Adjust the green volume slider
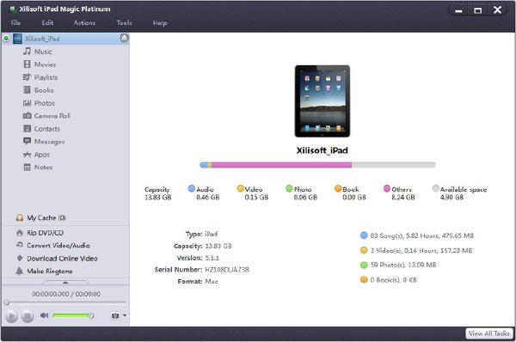The height and width of the screenshot is (342, 516). coord(73,315)
